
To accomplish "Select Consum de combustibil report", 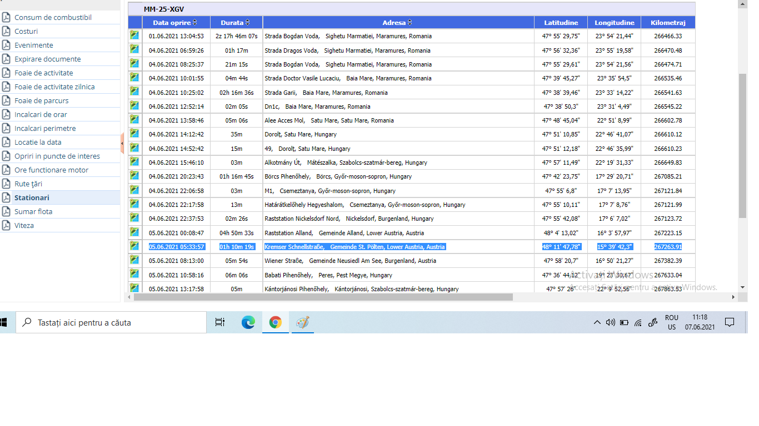I will click(x=53, y=17).
